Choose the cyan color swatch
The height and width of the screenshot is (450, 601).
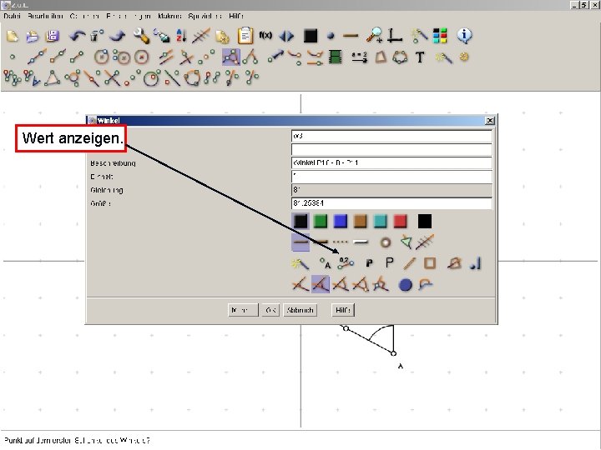(x=381, y=221)
